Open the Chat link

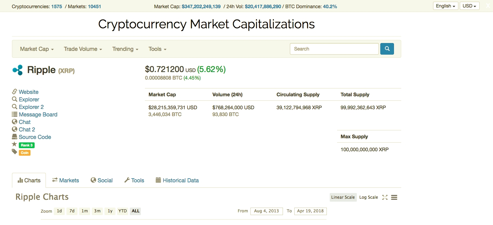pos(25,122)
